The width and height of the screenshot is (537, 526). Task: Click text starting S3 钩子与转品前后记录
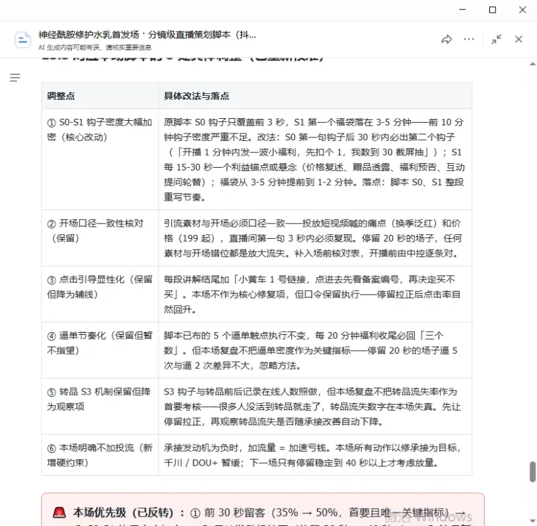[x=312, y=407]
